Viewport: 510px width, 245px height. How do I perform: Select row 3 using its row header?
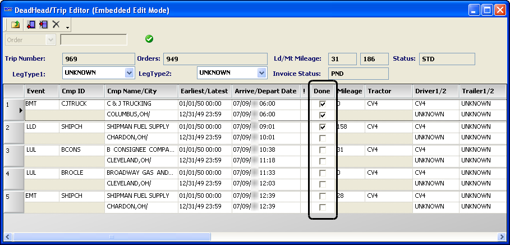pyautogui.click(x=13, y=156)
